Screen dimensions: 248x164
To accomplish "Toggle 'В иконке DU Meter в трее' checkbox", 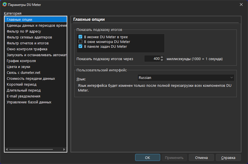I will (80, 37).
